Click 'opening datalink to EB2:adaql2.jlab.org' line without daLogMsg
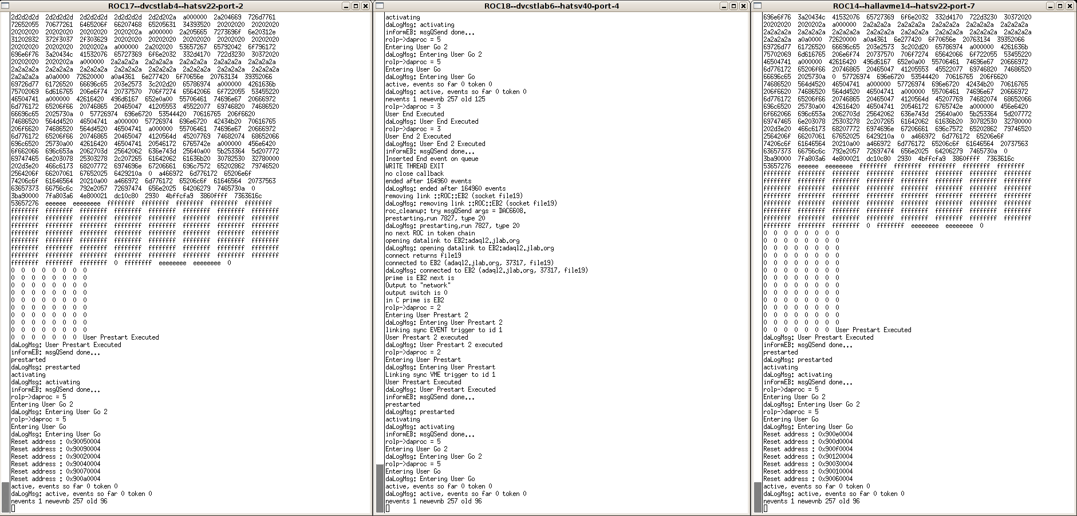Viewport: 1077px width, 516px height. tap(452, 241)
